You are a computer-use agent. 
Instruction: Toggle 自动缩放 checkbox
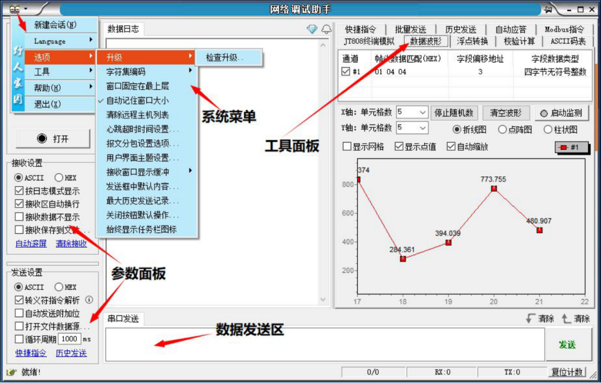click(451, 146)
